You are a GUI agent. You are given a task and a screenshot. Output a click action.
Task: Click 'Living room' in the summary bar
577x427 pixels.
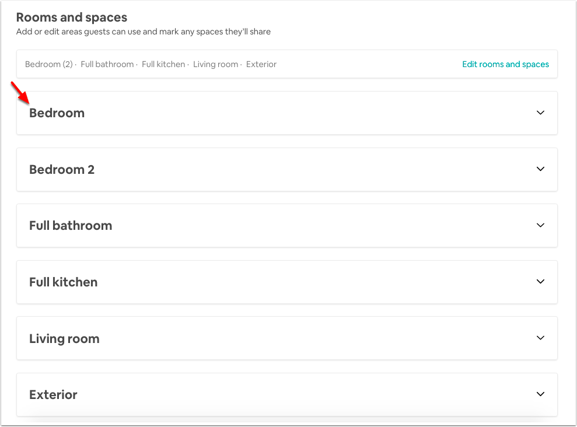tap(216, 64)
